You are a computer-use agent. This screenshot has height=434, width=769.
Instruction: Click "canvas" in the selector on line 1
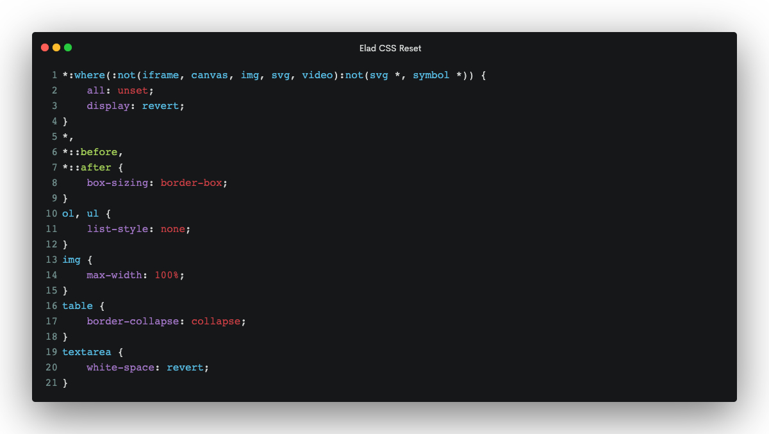(x=210, y=75)
